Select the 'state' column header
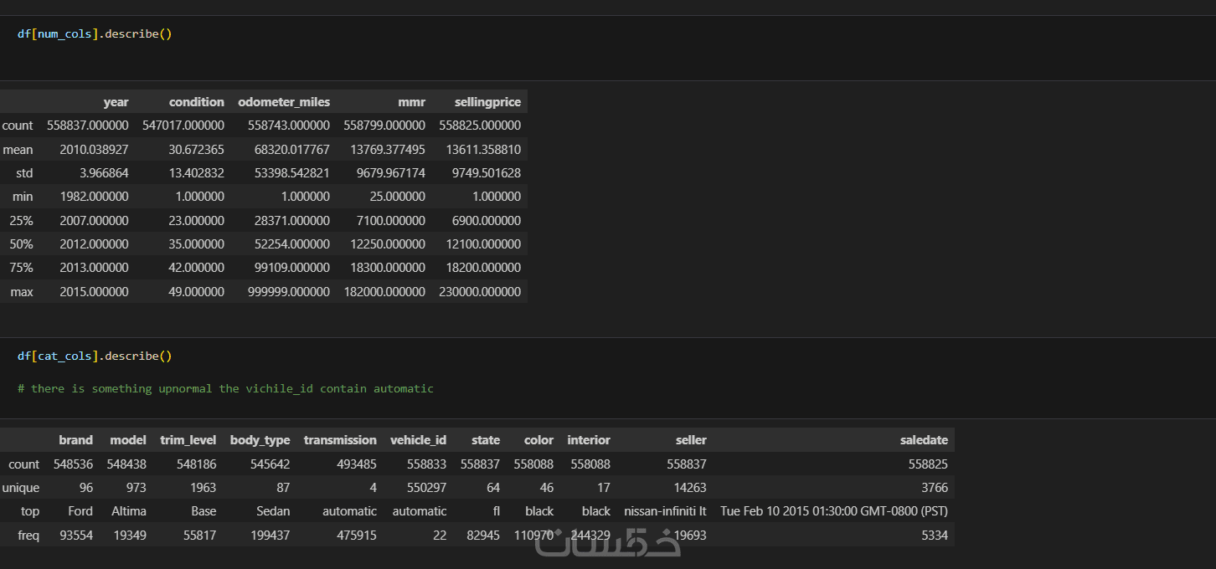 coord(486,440)
